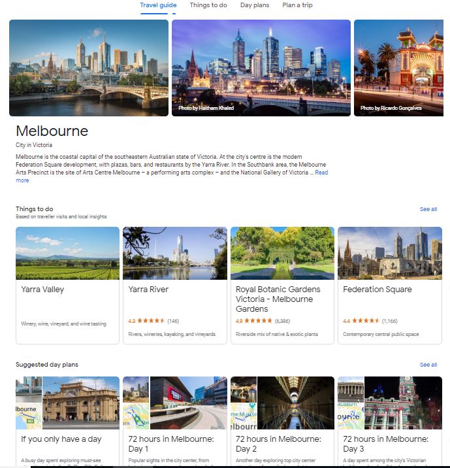Select the Plan a trip tab
Screen dimensions: 450x468
(x=297, y=5)
